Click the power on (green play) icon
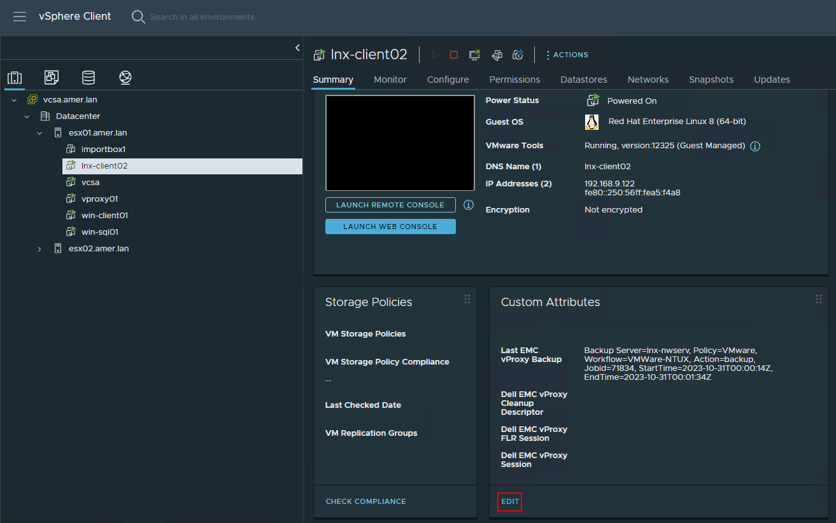Image resolution: width=836 pixels, height=523 pixels. coord(436,55)
